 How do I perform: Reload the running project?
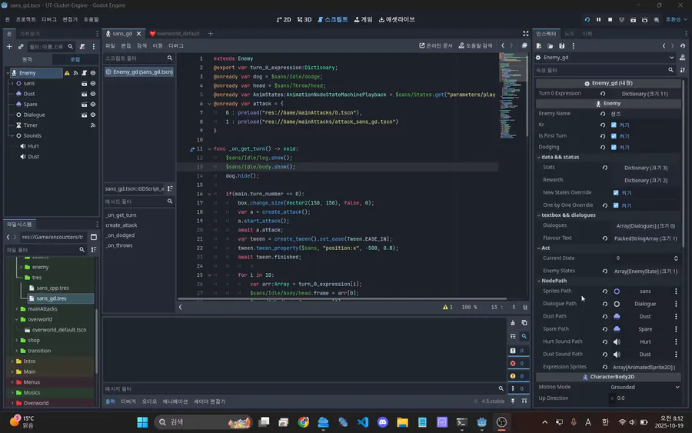pyautogui.click(x=587, y=19)
